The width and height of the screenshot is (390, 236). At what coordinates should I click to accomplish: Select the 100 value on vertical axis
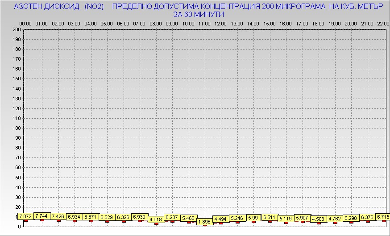[x=17, y=128]
